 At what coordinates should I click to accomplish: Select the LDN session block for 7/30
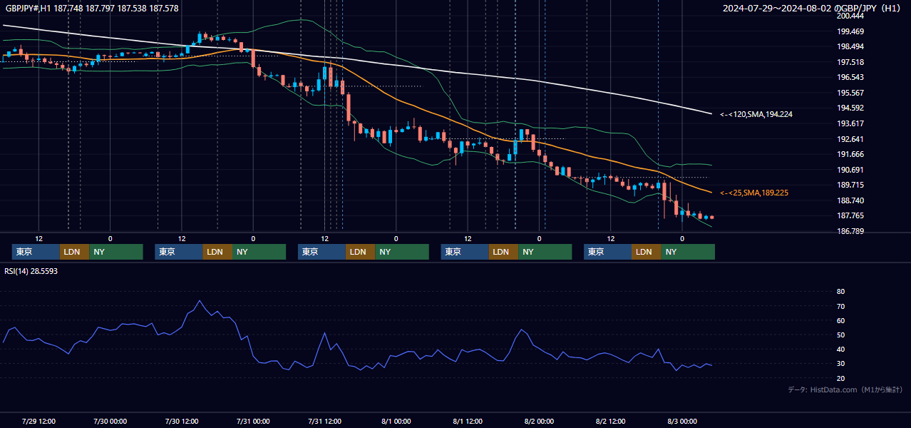click(217, 252)
